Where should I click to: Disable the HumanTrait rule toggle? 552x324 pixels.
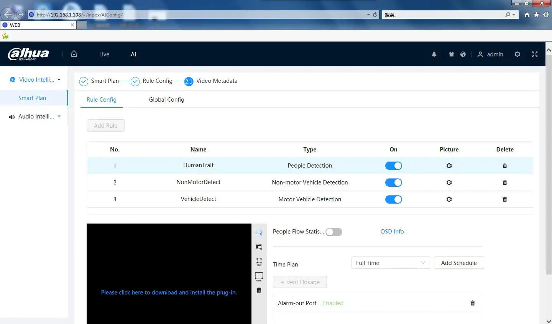tap(393, 166)
